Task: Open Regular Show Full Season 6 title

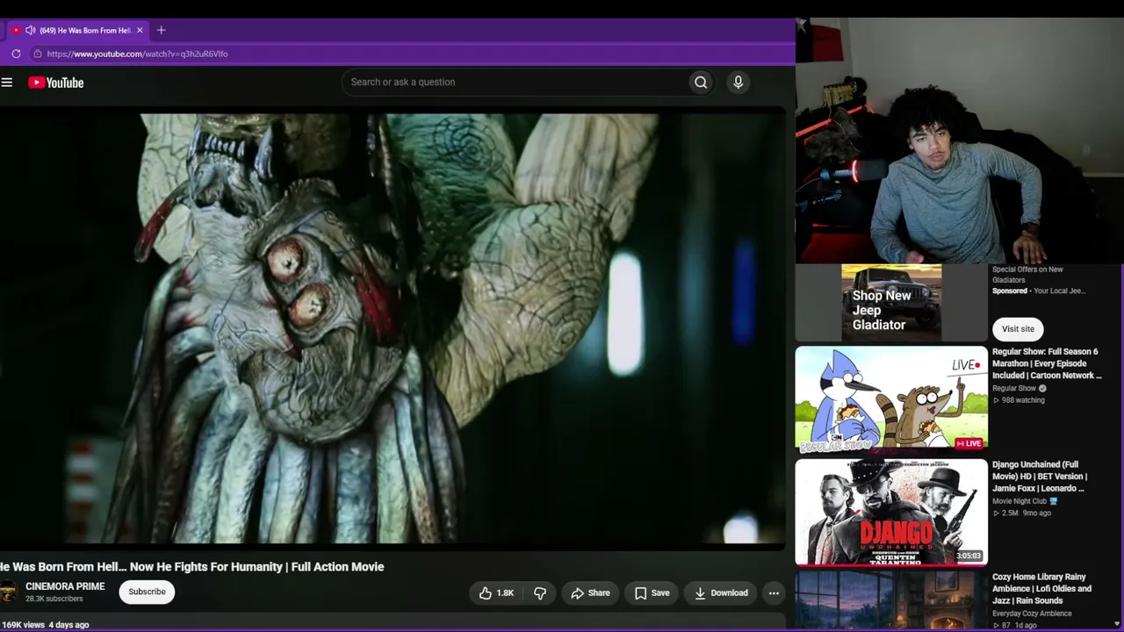Action: (x=1047, y=363)
